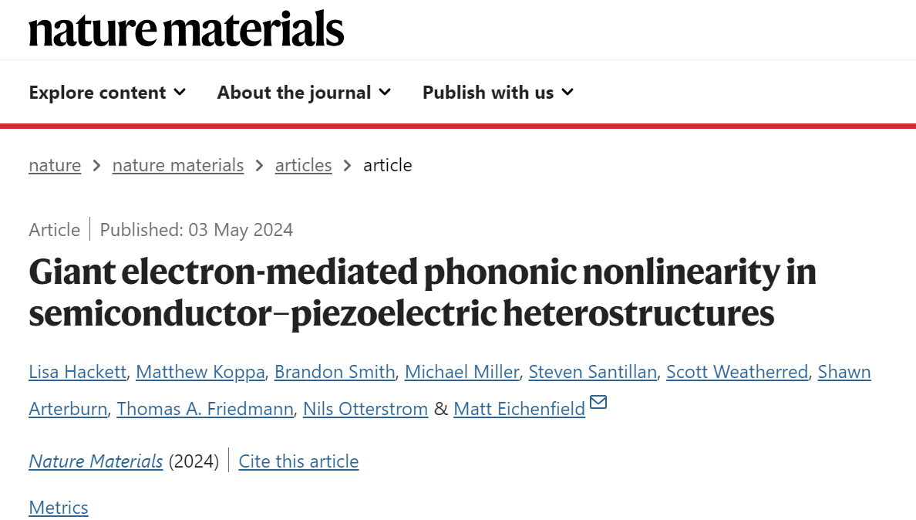Select Thomas A. Friedmann author link
This screenshot has height=520, width=916.
point(205,409)
